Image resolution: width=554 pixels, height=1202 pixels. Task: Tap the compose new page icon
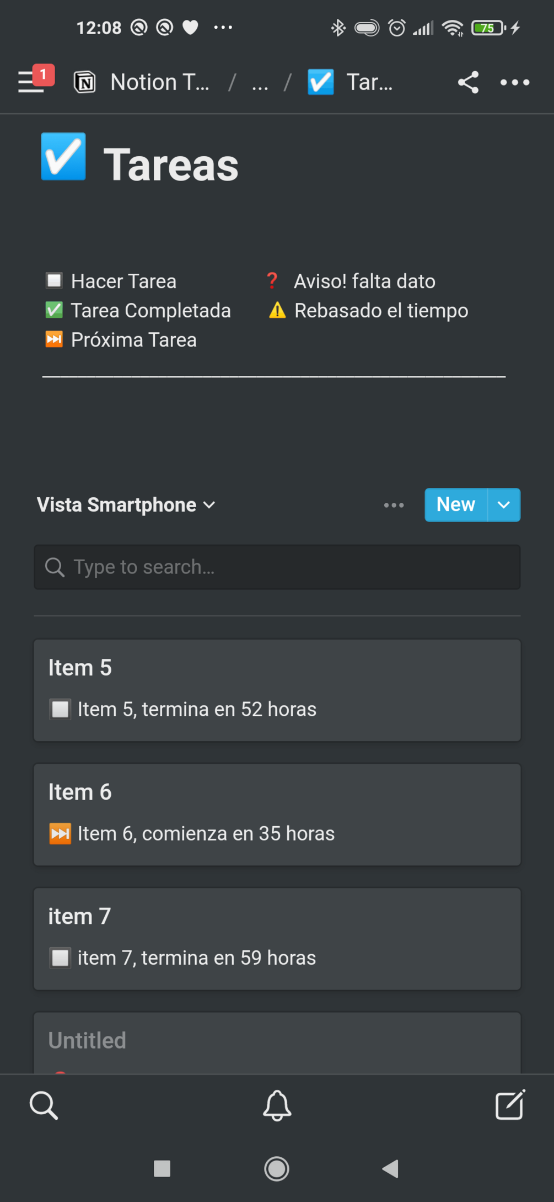pyautogui.click(x=510, y=1105)
